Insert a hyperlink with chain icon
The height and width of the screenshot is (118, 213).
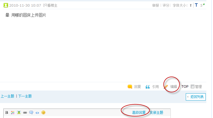[25, 112]
